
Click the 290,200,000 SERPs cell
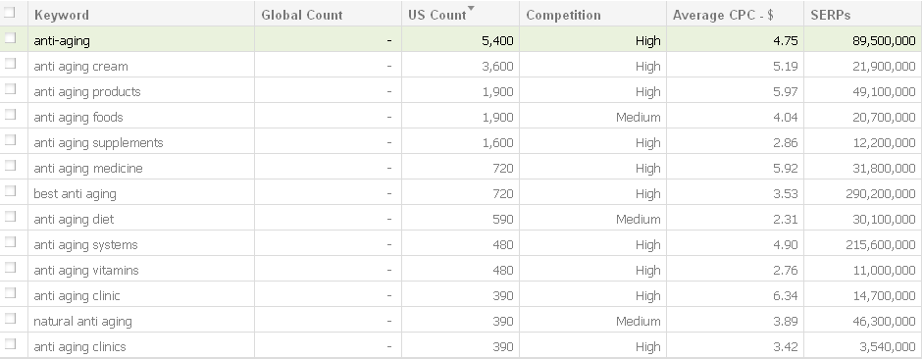881,193
